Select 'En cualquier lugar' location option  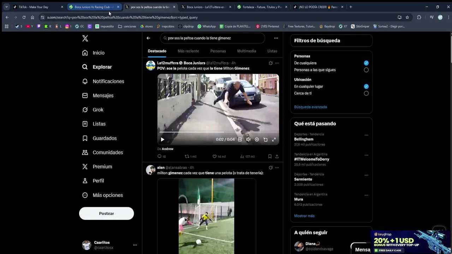[366, 86]
